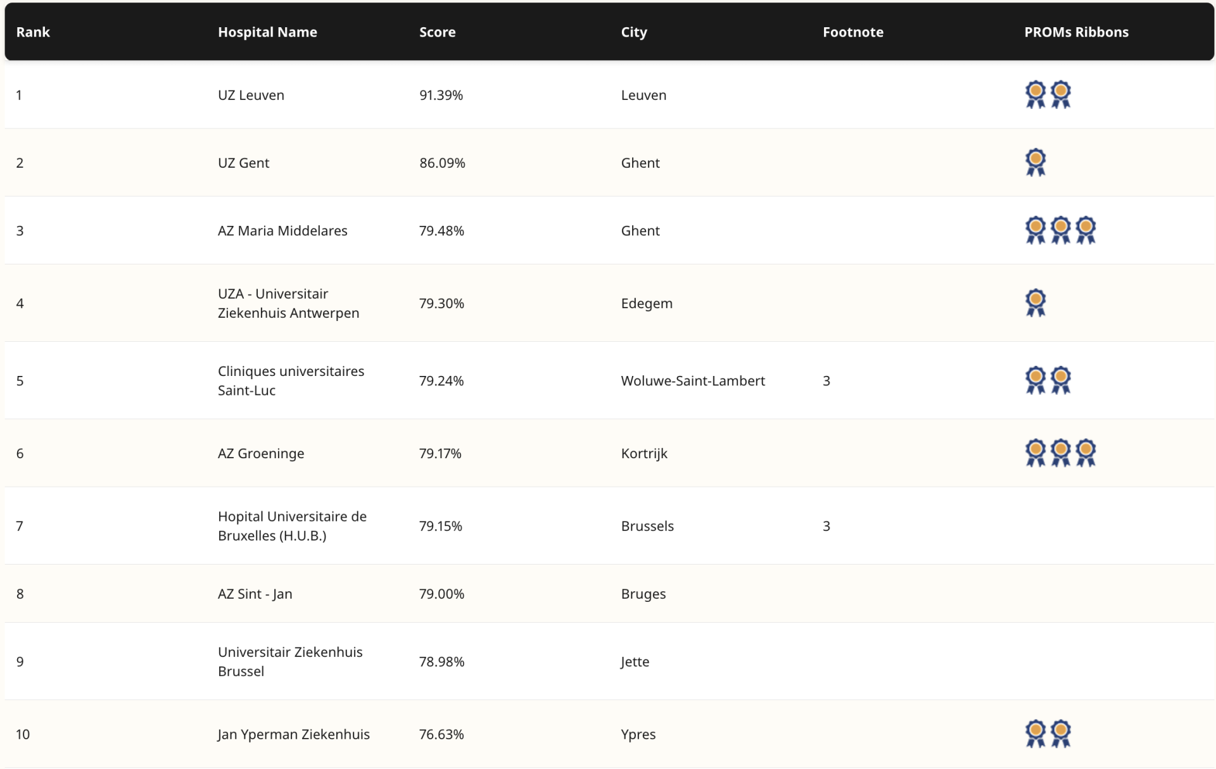Click first PROMs ribbon for UZ Leuven
Viewport: 1216px width, 769px height.
(1035, 94)
